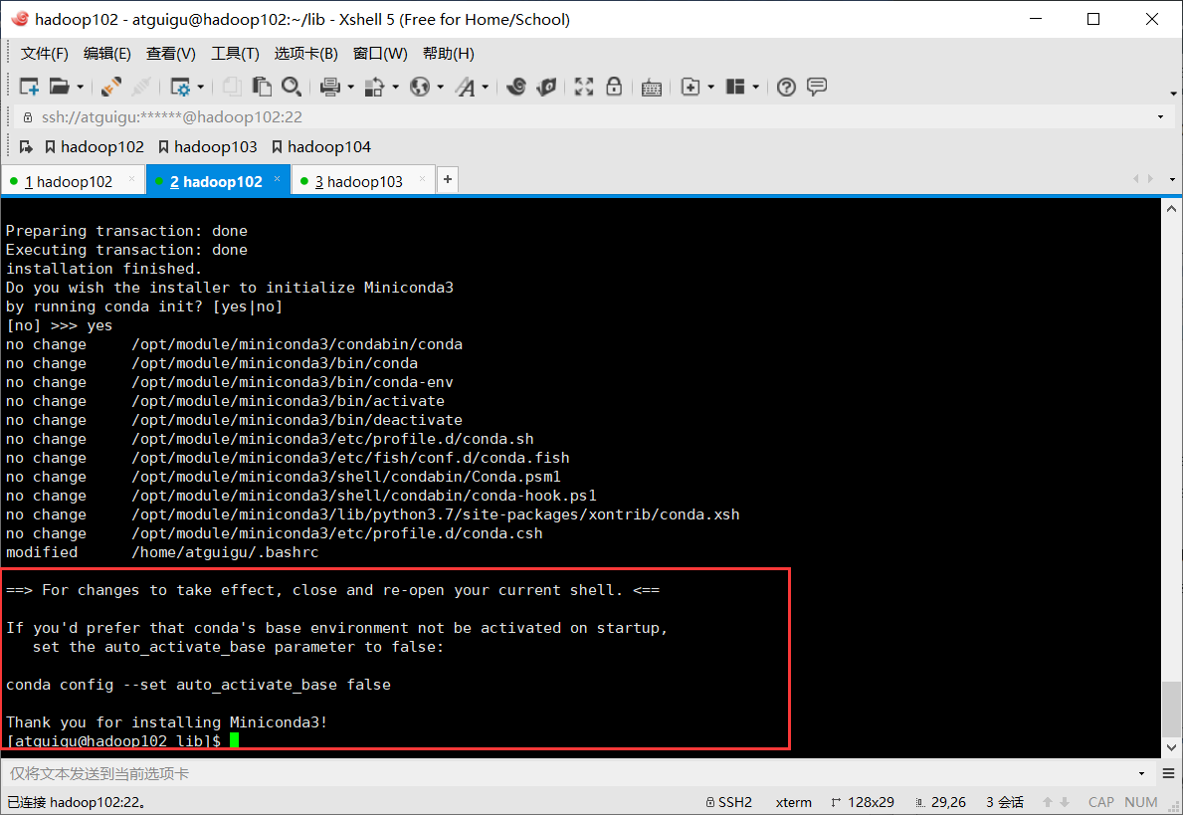Expand the address bar history dropdown
The height and width of the screenshot is (815, 1183).
[1160, 117]
